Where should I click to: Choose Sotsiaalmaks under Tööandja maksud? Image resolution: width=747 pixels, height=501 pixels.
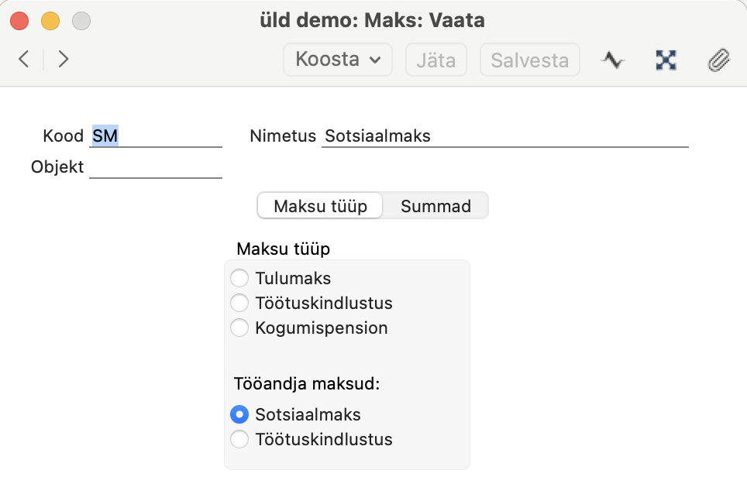(x=239, y=414)
